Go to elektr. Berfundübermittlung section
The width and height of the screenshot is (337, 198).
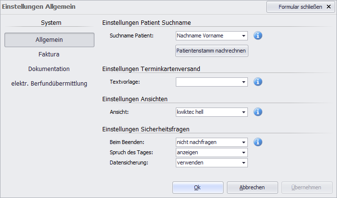pyautogui.click(x=49, y=84)
